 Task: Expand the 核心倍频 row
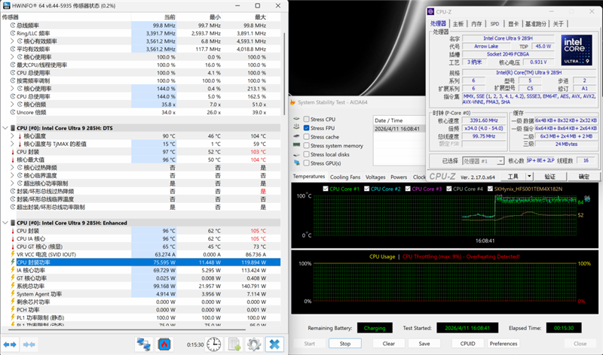click(x=12, y=105)
